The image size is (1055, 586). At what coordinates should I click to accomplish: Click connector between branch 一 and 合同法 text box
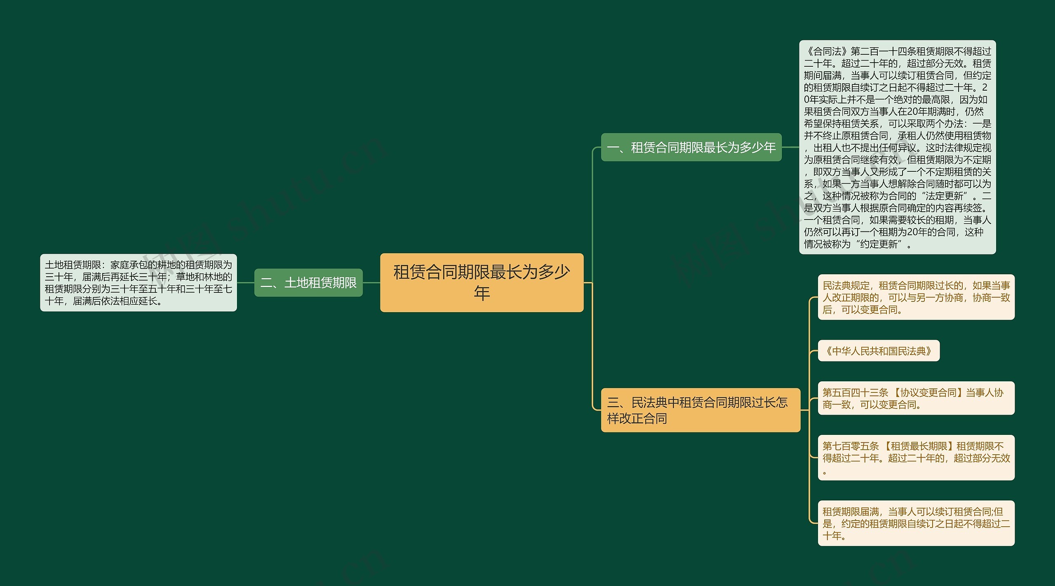[x=790, y=147]
